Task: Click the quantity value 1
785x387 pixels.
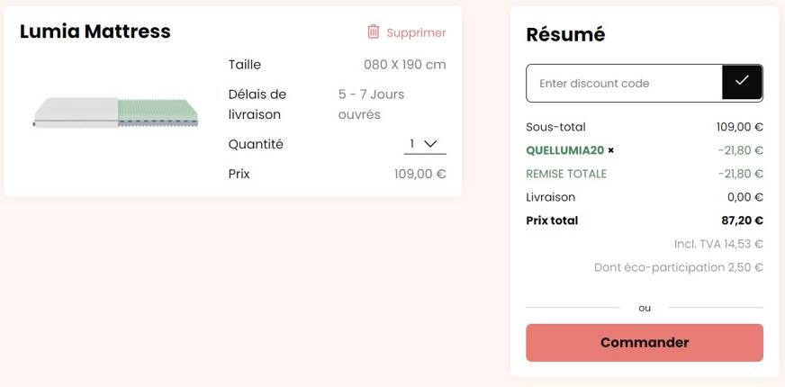Action: pos(412,144)
